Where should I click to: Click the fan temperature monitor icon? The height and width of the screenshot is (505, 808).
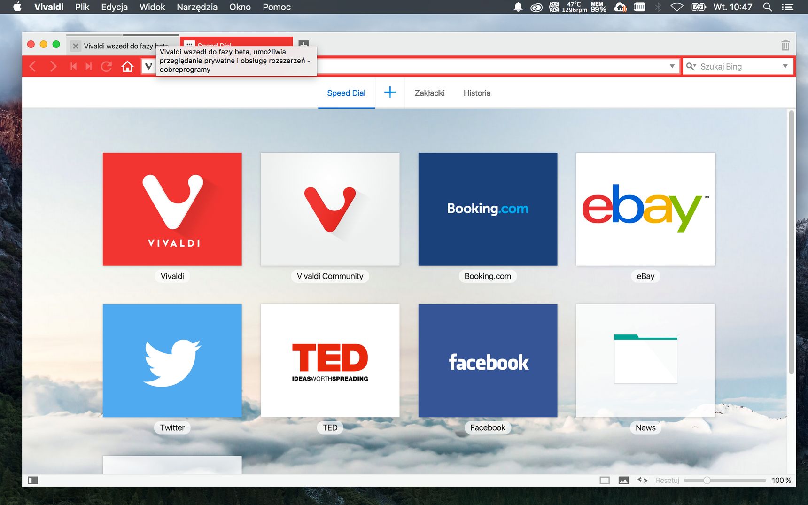click(x=568, y=7)
